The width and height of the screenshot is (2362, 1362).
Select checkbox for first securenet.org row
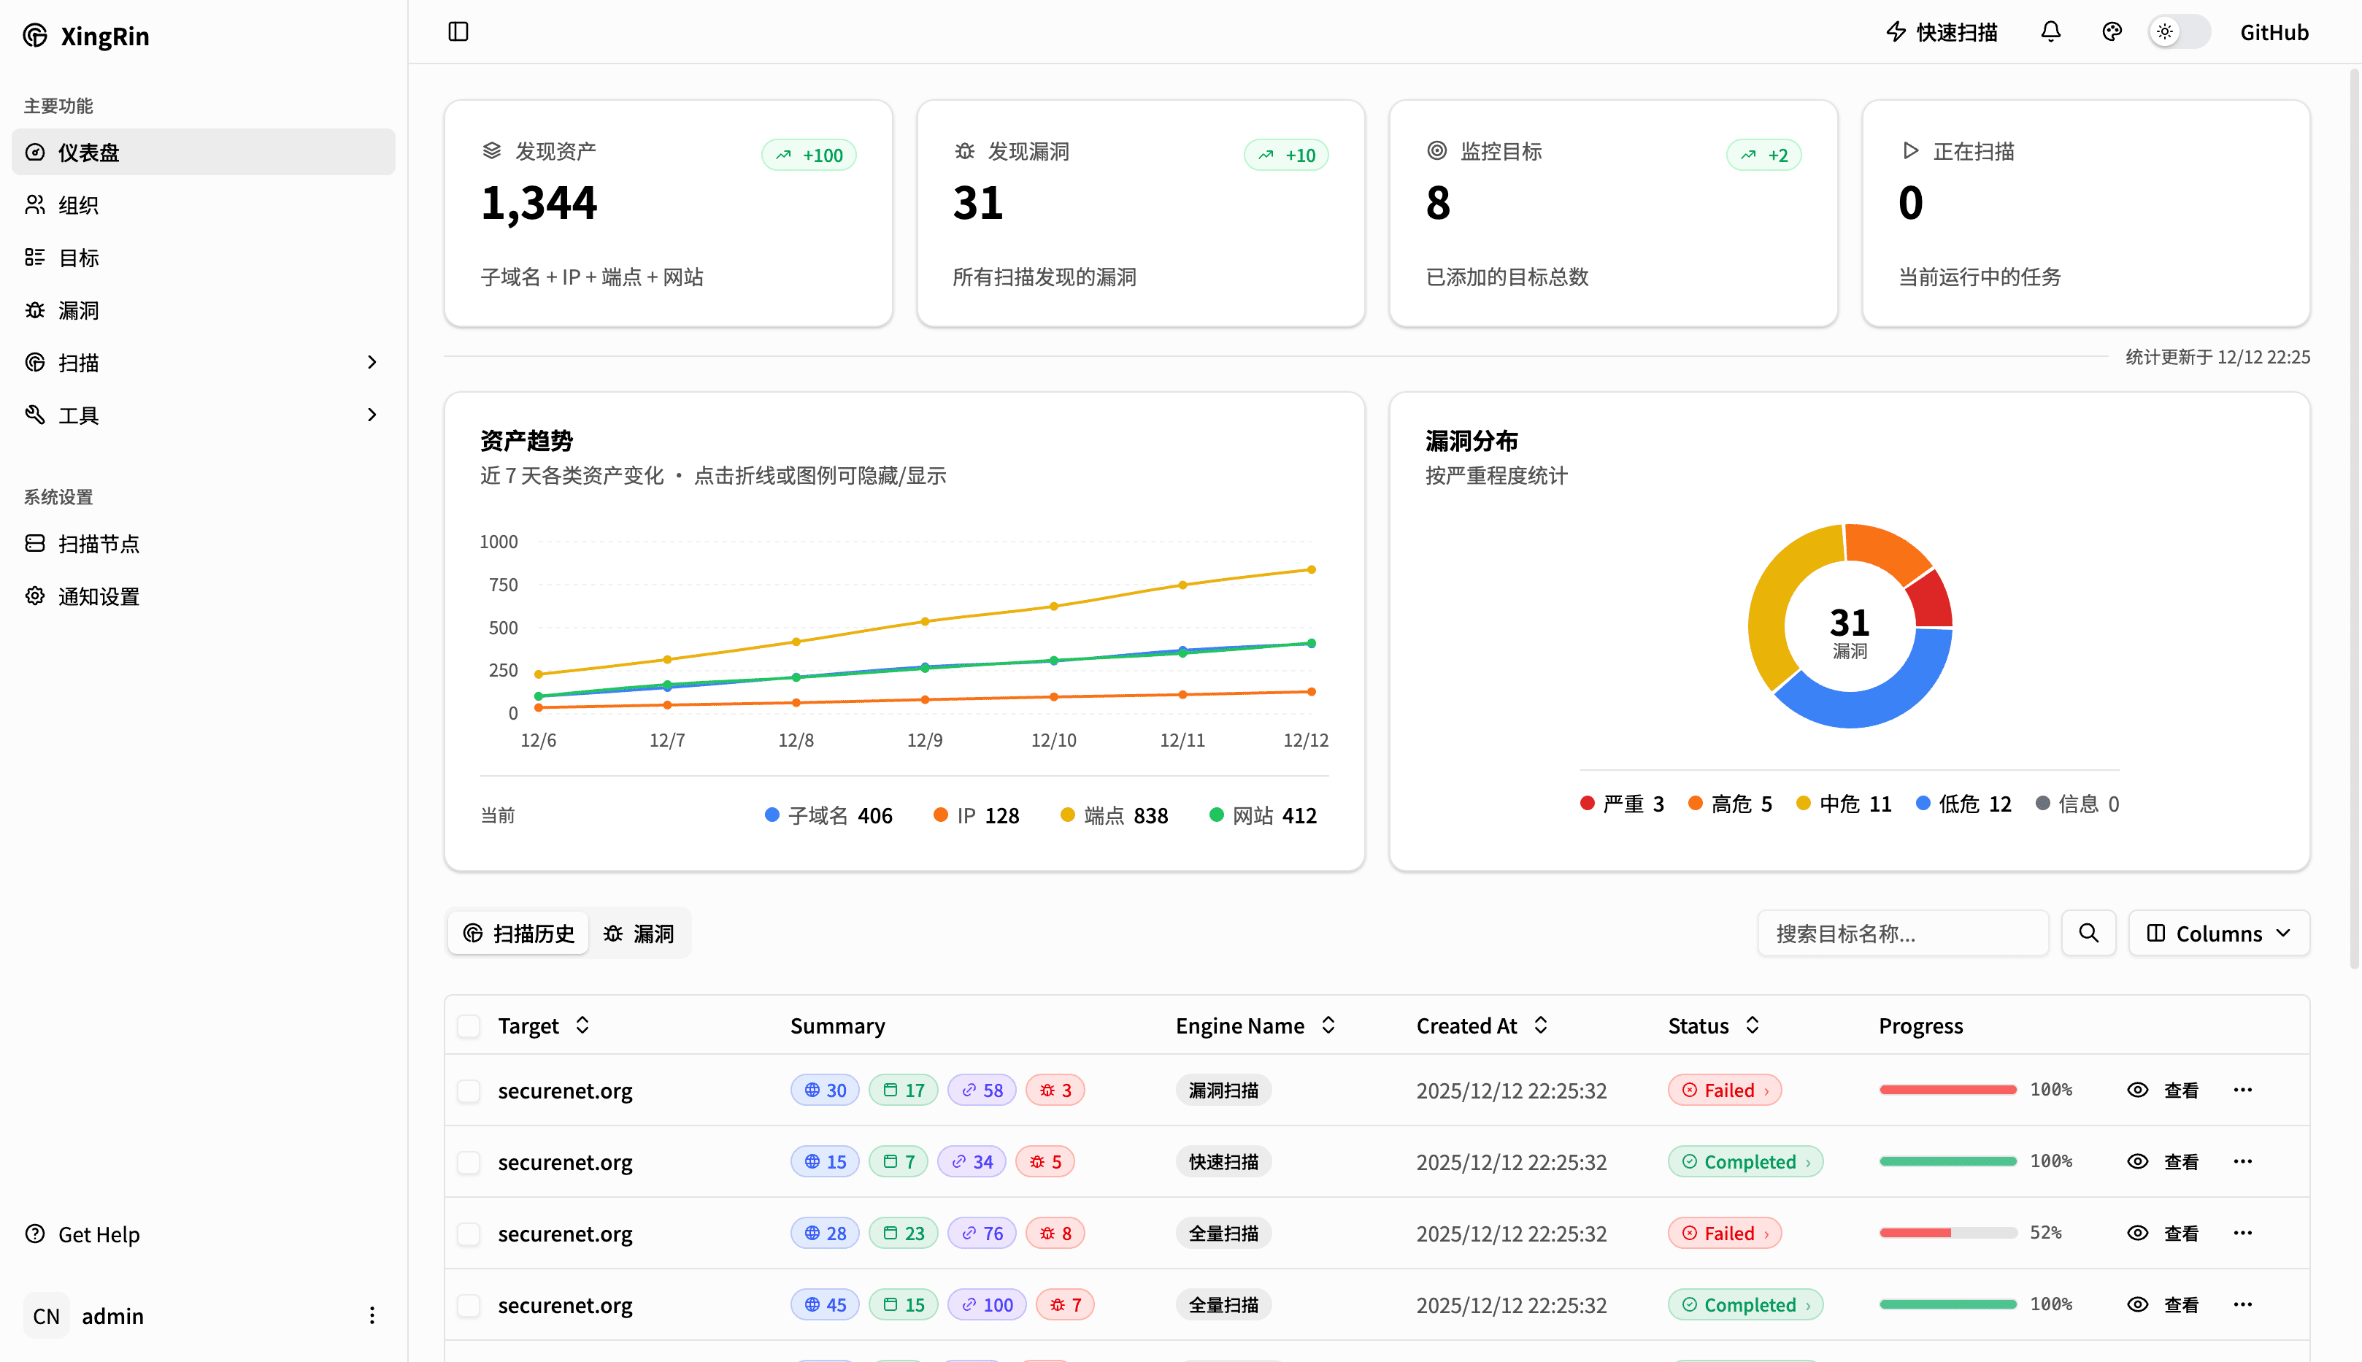[469, 1090]
